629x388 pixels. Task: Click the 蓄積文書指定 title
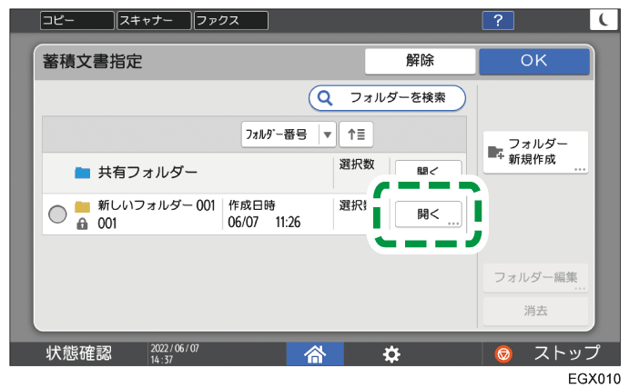point(93,62)
